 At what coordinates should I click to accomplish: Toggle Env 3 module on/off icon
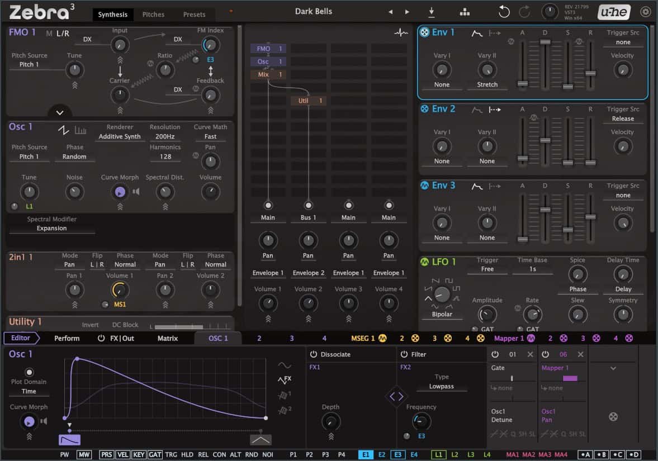(424, 186)
